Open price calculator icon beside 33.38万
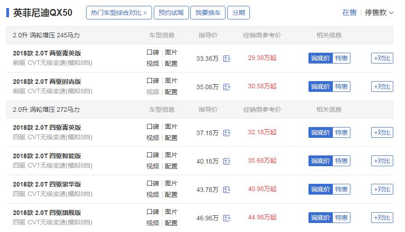The height and width of the screenshot is (232, 405). point(226,59)
